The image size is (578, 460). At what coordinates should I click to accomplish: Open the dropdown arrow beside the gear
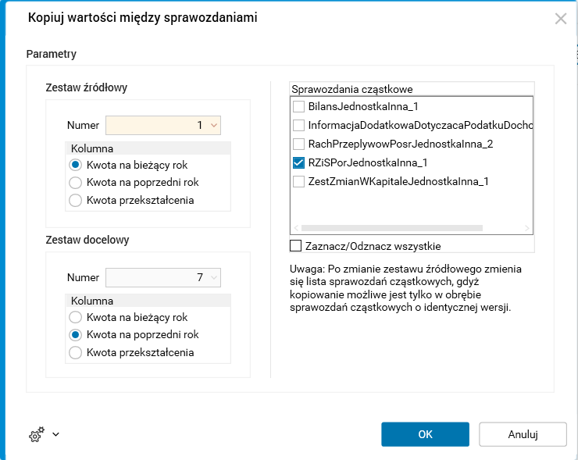pos(55,436)
